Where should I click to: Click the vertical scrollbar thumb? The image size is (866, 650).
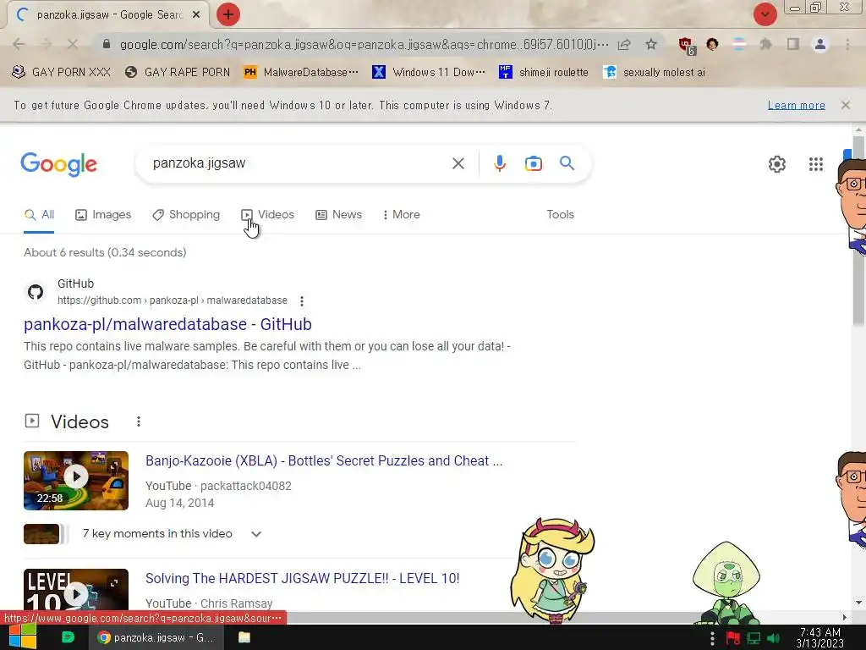[x=858, y=229]
